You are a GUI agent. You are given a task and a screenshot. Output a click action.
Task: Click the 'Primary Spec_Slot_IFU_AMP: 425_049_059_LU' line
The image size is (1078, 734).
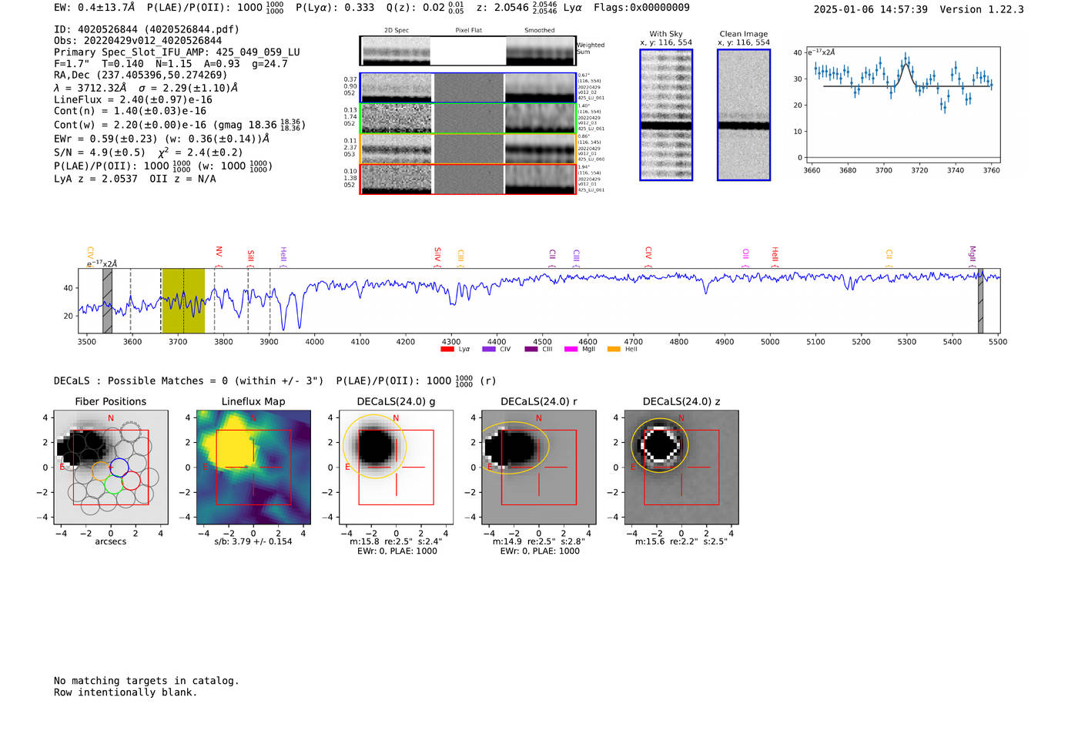(x=177, y=52)
